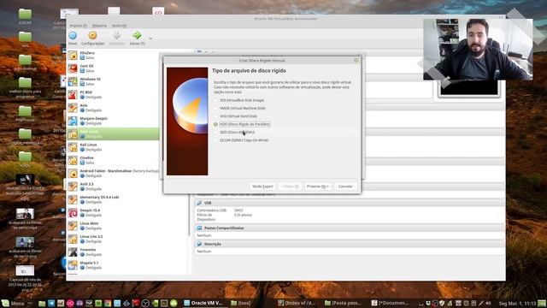Switch to the [isos] taskbar window

[241, 303]
